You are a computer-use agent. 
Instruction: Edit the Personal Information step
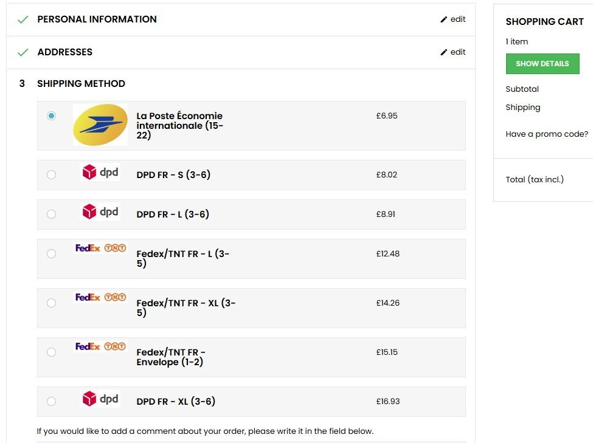point(453,19)
